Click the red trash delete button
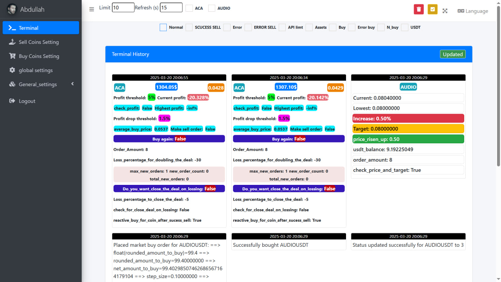The image size is (501, 282). [x=419, y=9]
